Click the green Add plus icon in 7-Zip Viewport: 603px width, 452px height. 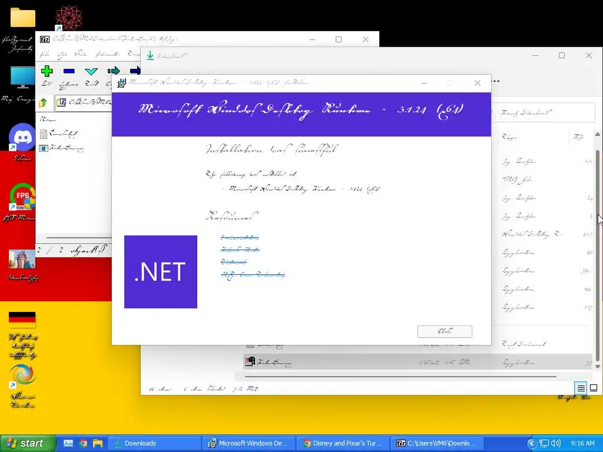47,71
